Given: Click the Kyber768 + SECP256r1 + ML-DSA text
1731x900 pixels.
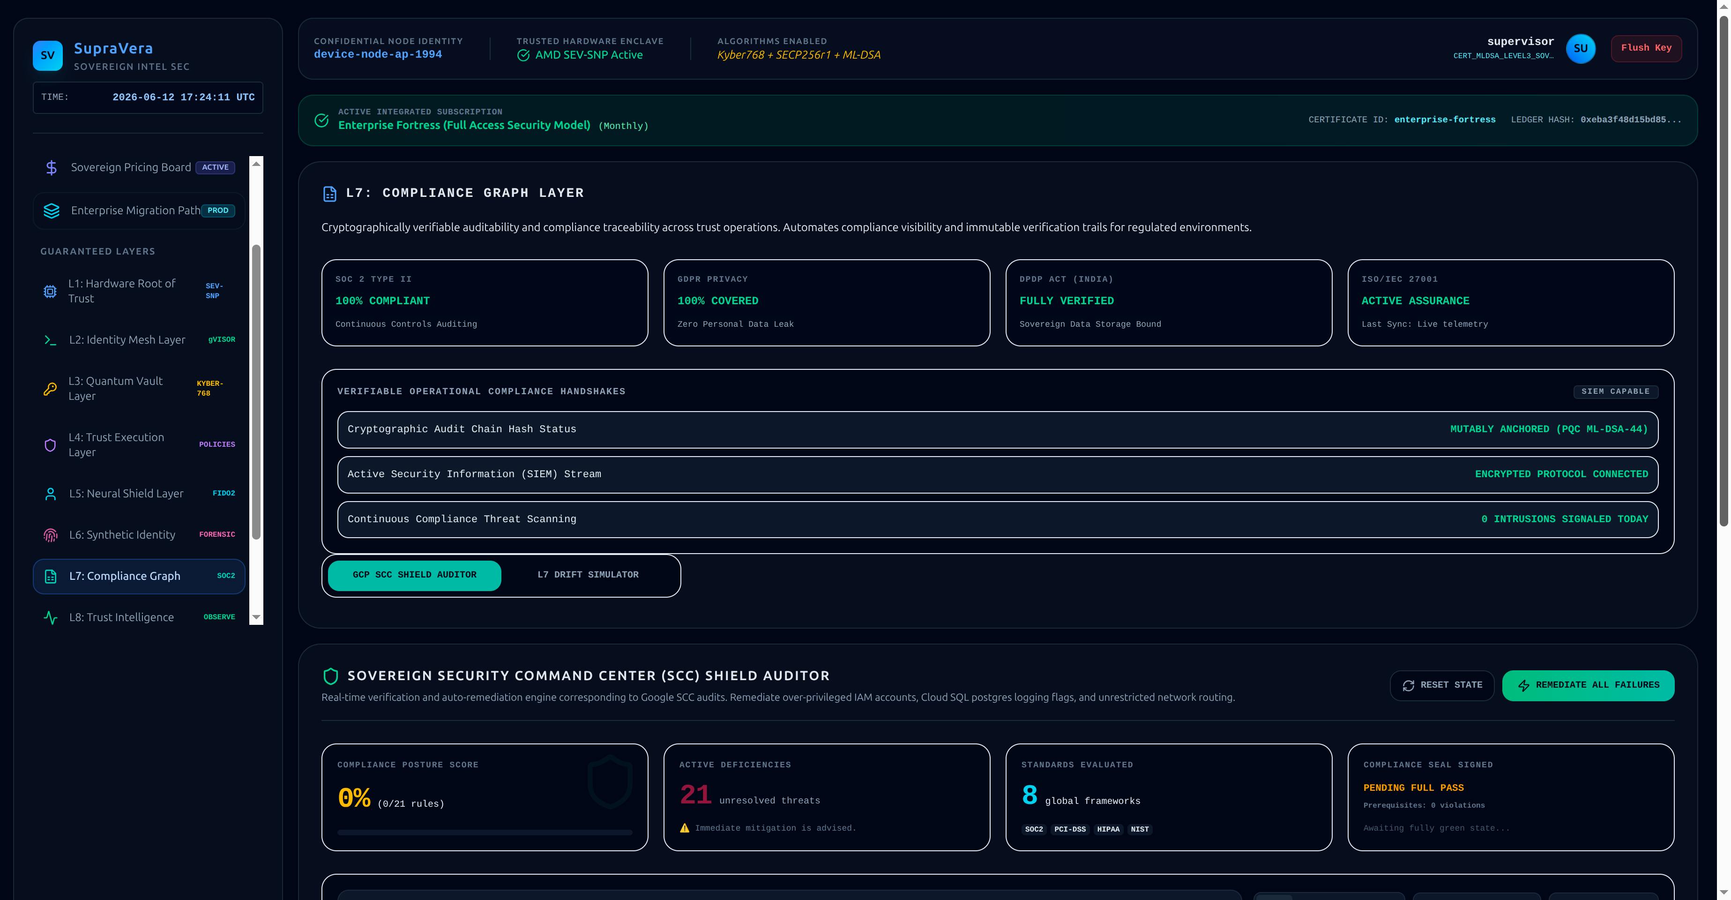Looking at the screenshot, I should click(x=798, y=55).
